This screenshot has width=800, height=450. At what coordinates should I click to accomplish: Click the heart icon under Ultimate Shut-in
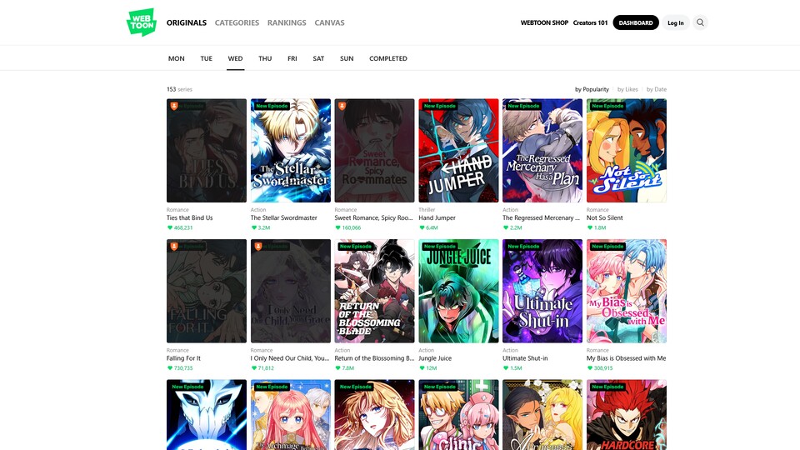(506, 367)
